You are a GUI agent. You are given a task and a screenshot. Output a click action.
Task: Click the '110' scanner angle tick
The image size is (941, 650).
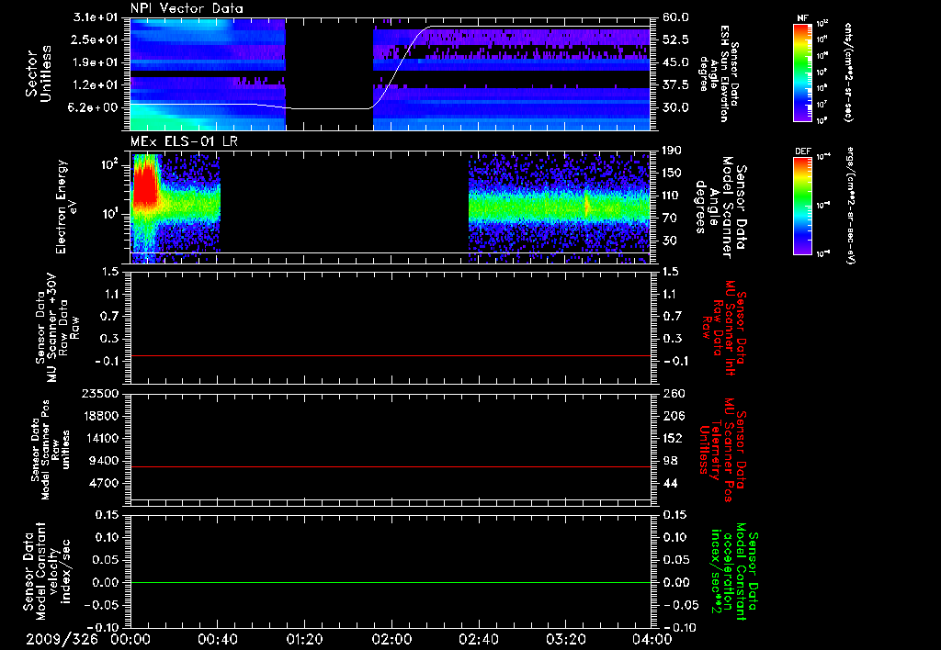[x=672, y=196]
